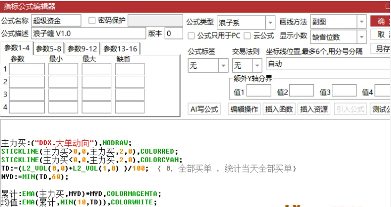
Task: Click the 值2 input field
Action: coord(302,90)
